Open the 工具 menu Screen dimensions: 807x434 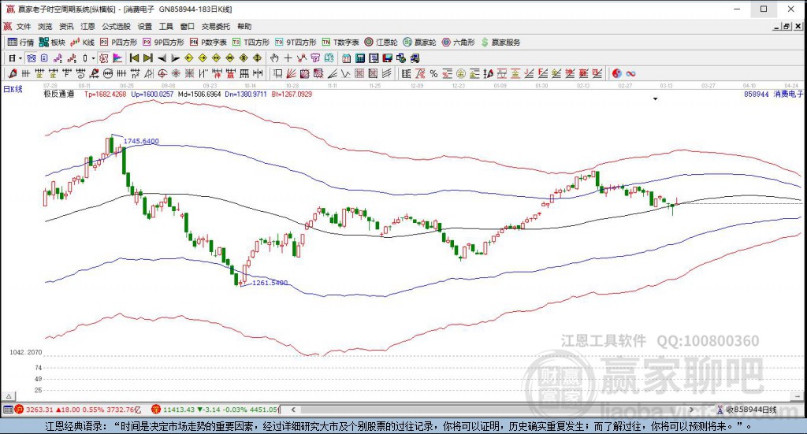click(x=165, y=26)
